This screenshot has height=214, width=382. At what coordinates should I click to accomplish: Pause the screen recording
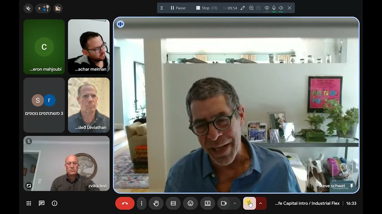click(x=178, y=8)
